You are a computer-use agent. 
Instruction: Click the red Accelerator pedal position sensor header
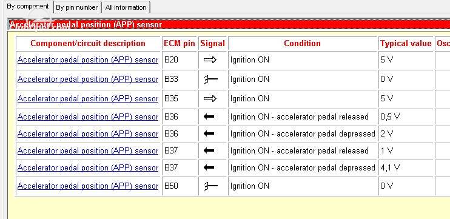229,24
